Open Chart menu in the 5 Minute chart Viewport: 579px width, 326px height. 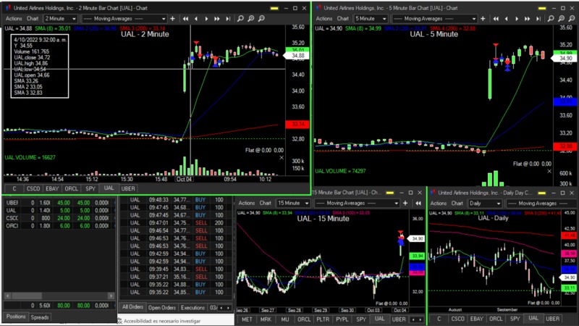(x=342, y=18)
